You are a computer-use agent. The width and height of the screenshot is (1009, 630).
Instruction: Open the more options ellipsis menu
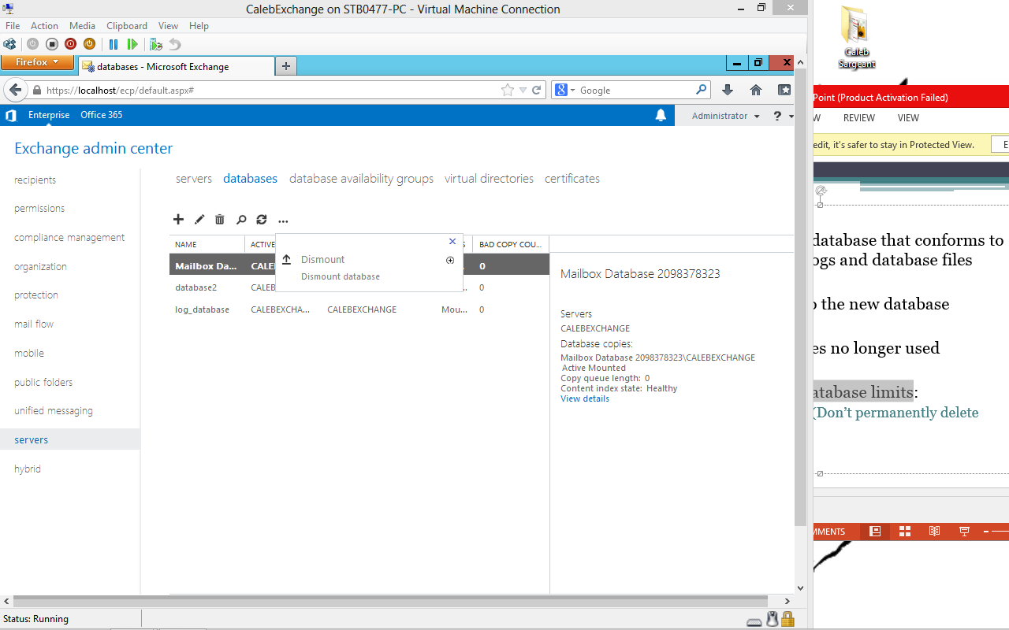coord(283,220)
